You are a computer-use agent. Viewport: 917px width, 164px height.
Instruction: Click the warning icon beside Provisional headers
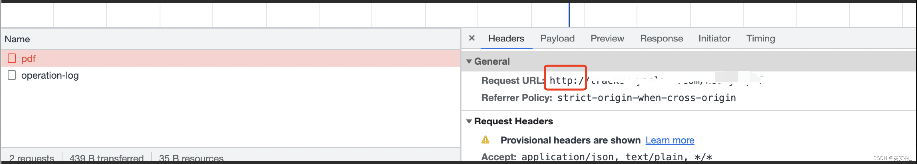pyautogui.click(x=485, y=140)
